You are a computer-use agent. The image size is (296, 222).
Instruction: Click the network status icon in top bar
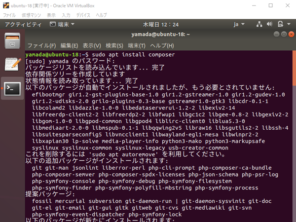(259, 24)
